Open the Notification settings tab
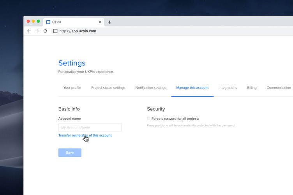Screen dimensions: 293x195 [151, 88]
